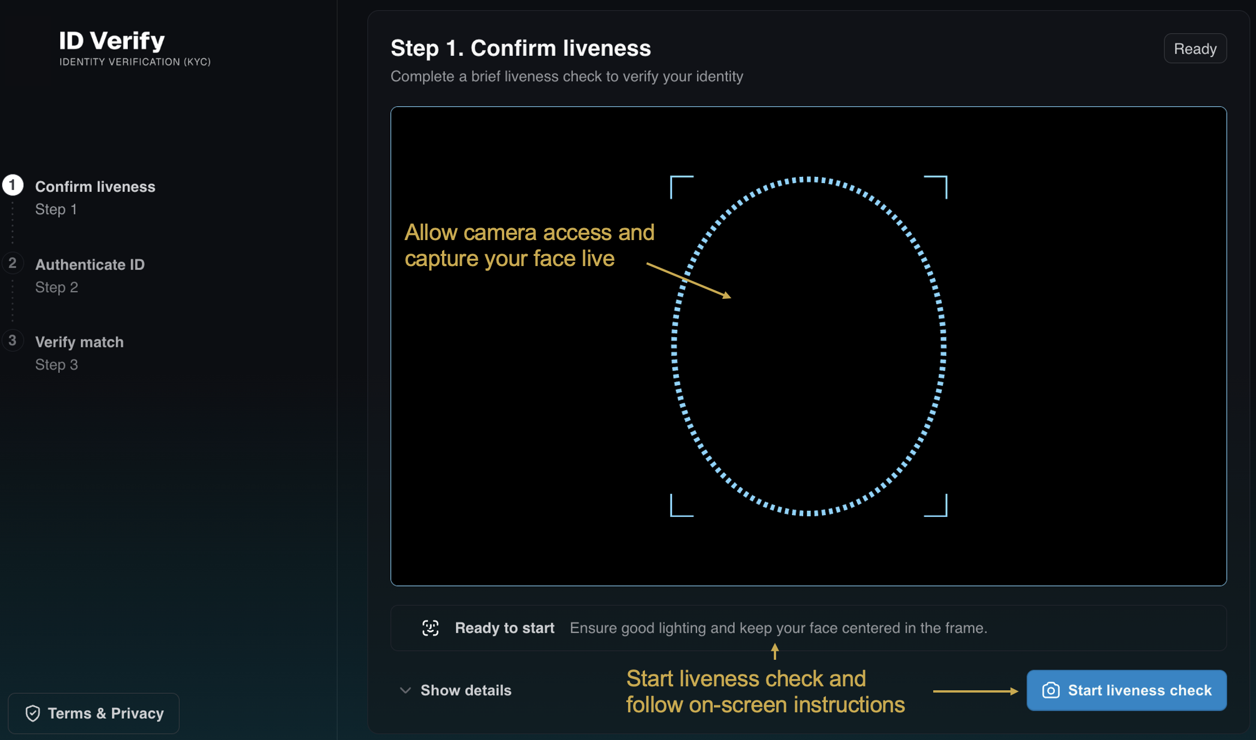Select the step 3 circle badge

[x=12, y=341]
